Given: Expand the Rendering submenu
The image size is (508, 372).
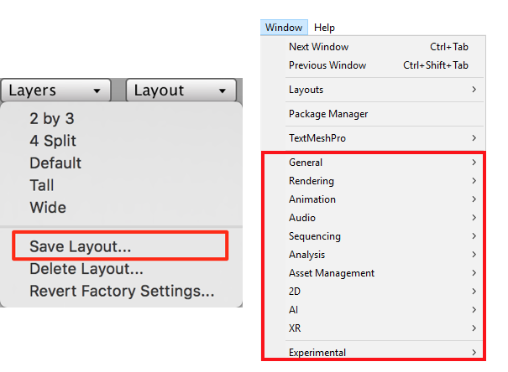Looking at the screenshot, I should tap(373, 181).
